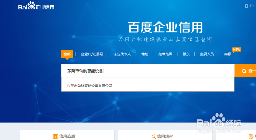Switch to 企业名/注册号 tab
The height and width of the screenshot is (140, 256).
[x=92, y=54]
